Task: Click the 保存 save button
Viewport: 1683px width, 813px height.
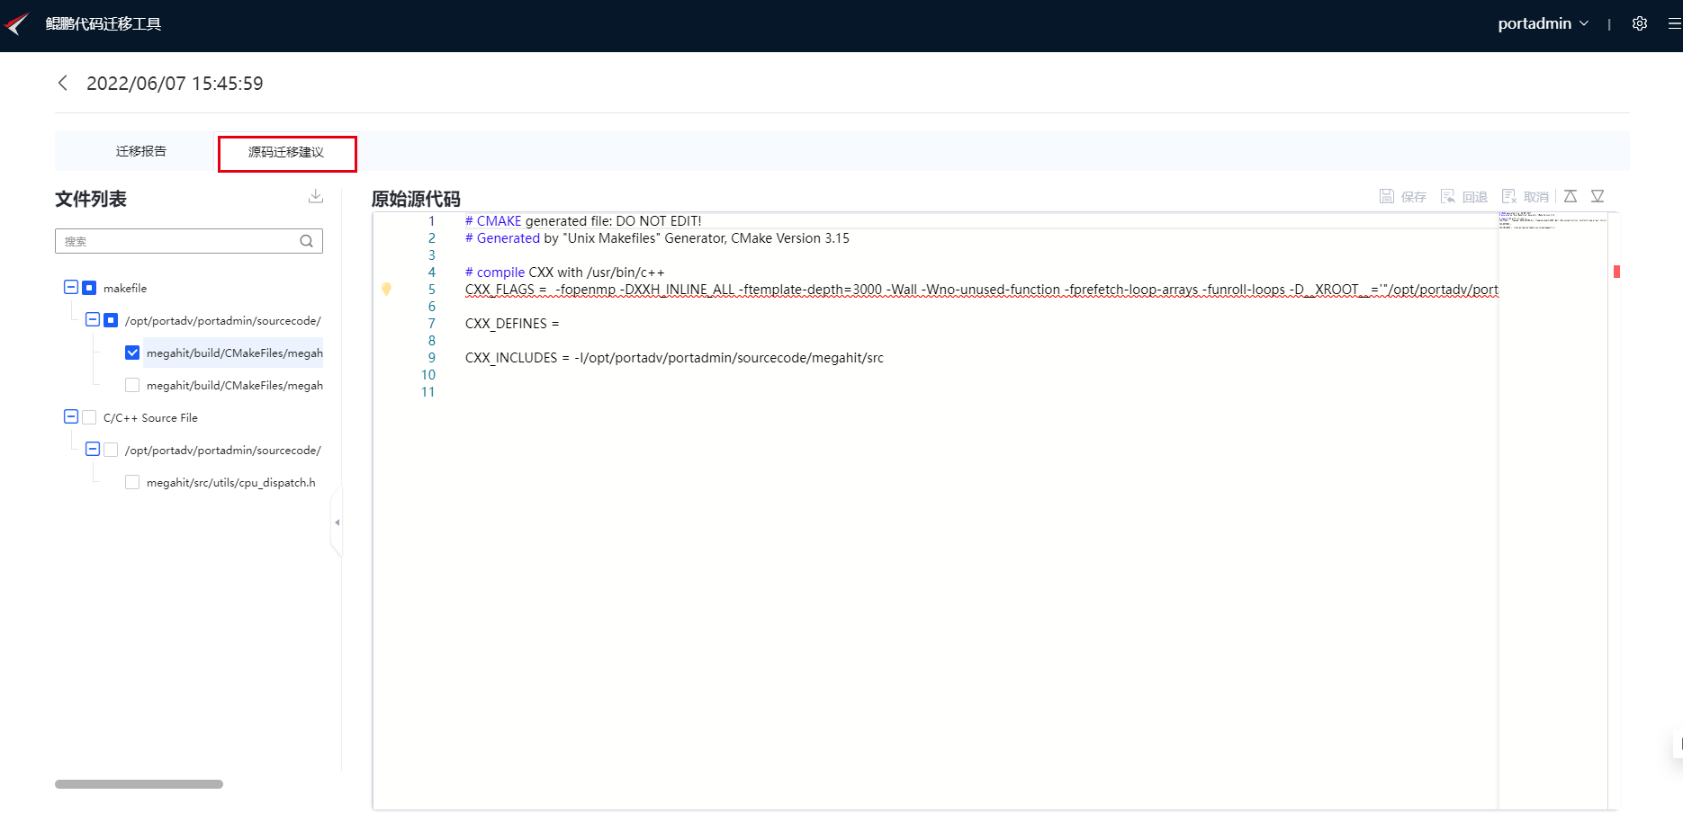Action: coord(1403,196)
